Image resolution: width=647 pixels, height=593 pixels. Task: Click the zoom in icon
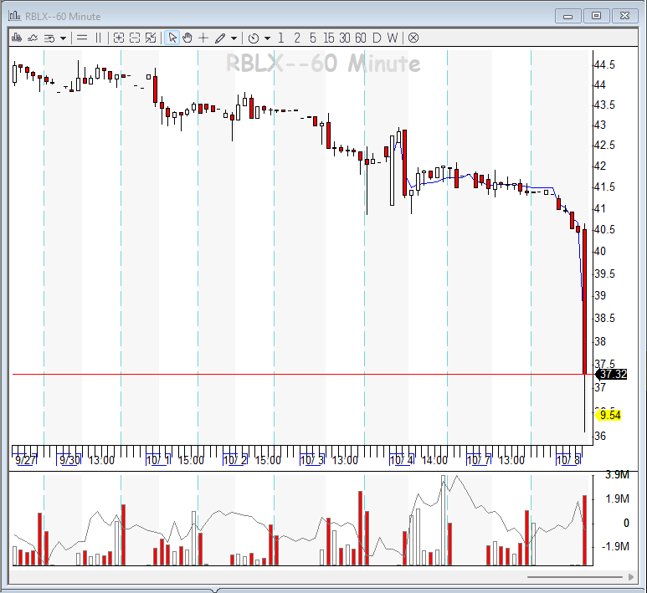pos(118,38)
